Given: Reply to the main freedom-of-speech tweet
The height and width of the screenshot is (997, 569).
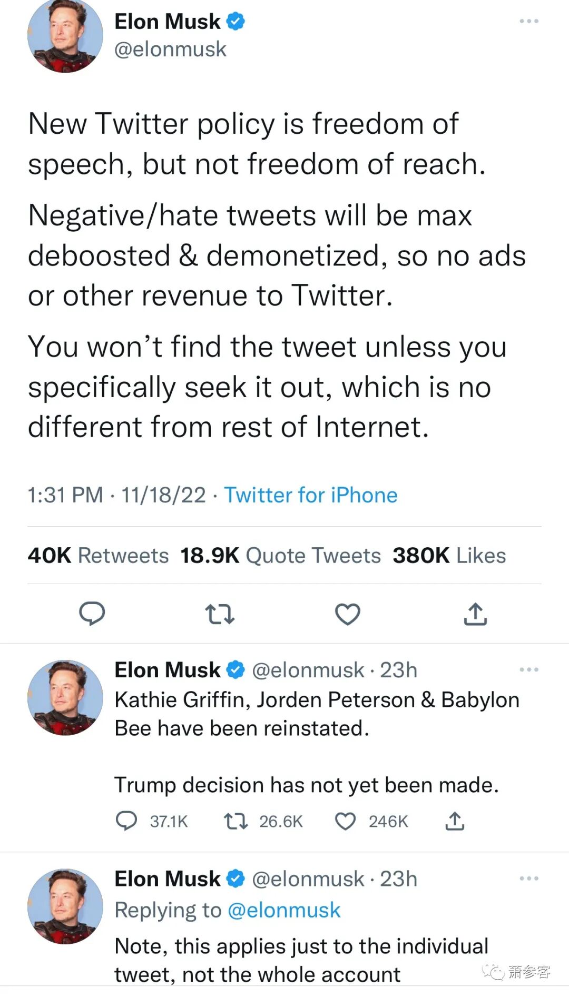Looking at the screenshot, I should [92, 614].
